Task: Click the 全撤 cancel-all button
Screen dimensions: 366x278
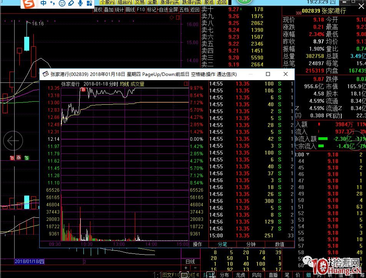Action: (152, 2)
